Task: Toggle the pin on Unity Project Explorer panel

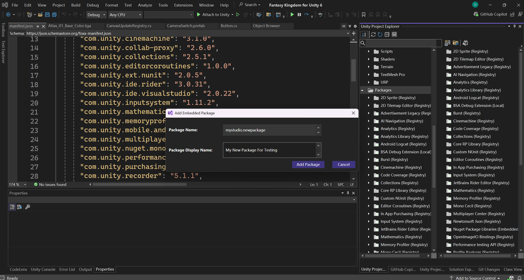Action: click(x=515, y=27)
